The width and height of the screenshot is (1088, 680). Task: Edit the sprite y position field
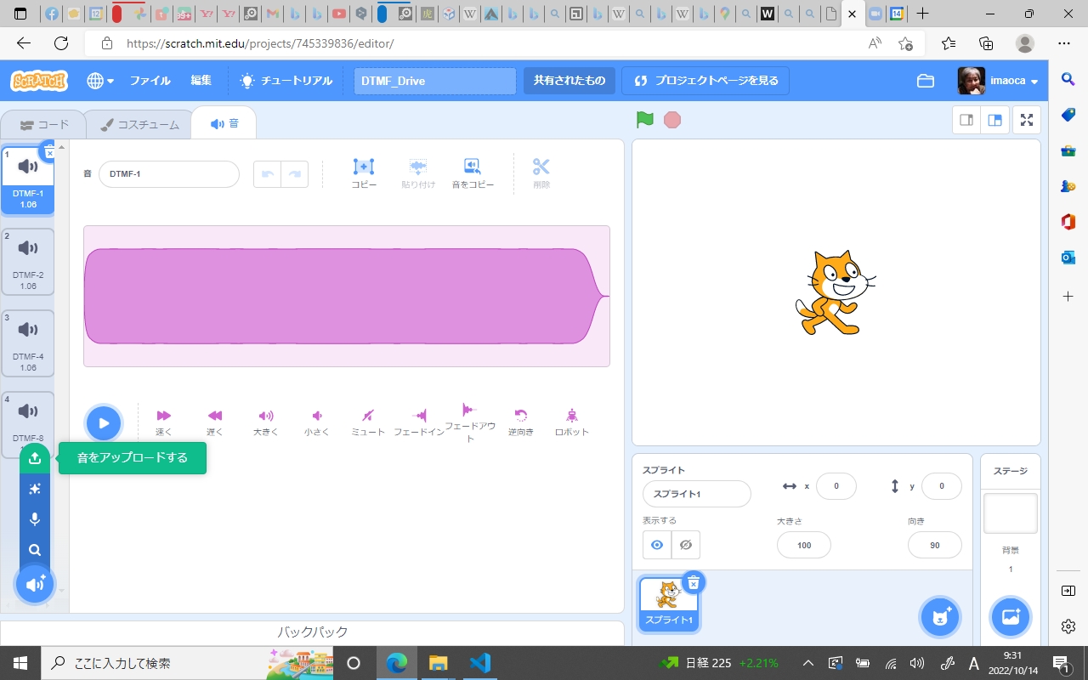pos(942,486)
